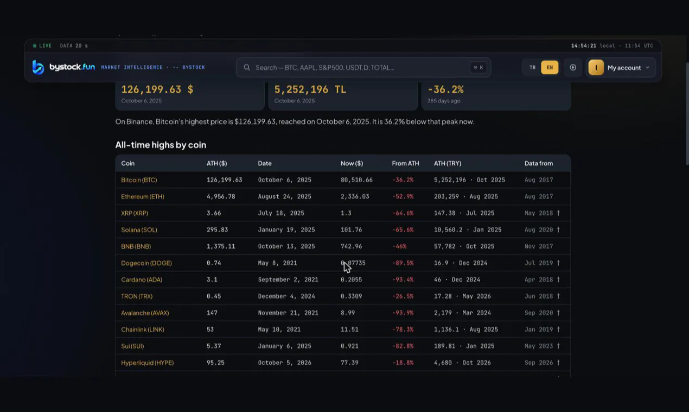Click the 126,199.63 $ price card value

[157, 89]
